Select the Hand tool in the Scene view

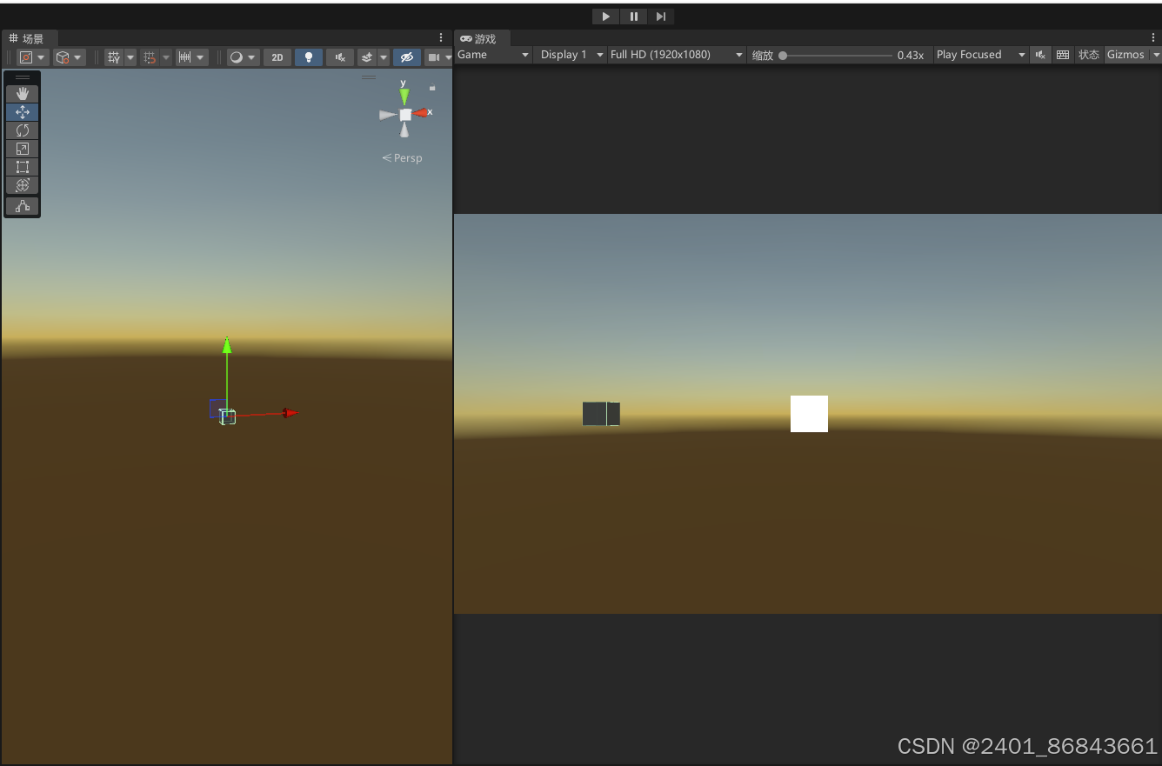(x=22, y=94)
